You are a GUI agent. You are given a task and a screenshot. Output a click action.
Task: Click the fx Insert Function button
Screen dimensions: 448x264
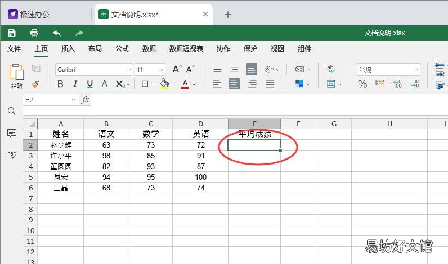tap(85, 100)
